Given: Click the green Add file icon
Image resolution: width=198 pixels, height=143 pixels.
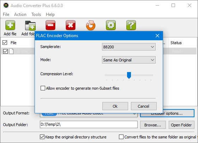Looking at the screenshot, I should click(10, 25).
